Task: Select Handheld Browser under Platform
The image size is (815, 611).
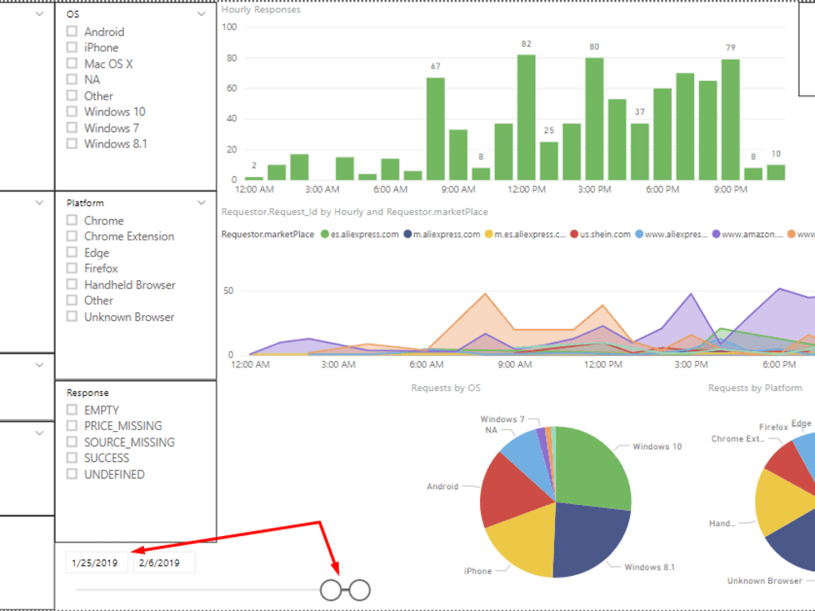Action: pos(72,285)
